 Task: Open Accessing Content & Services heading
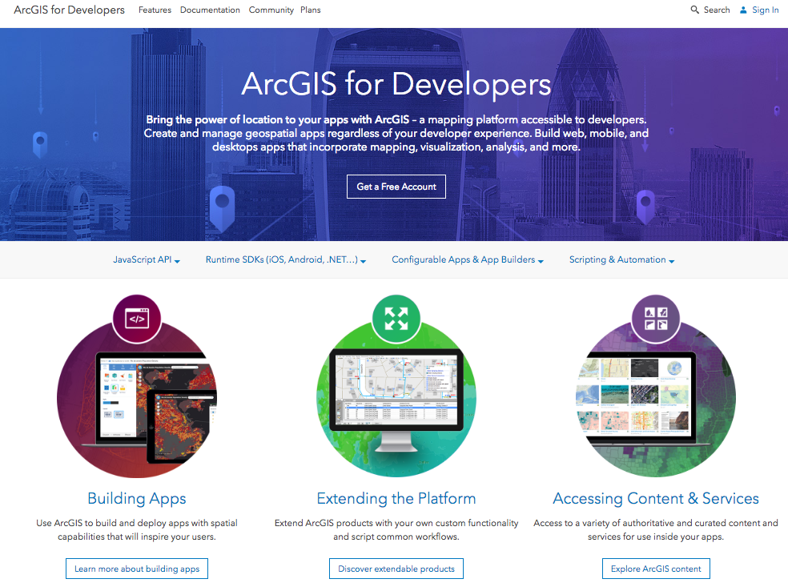coord(656,498)
